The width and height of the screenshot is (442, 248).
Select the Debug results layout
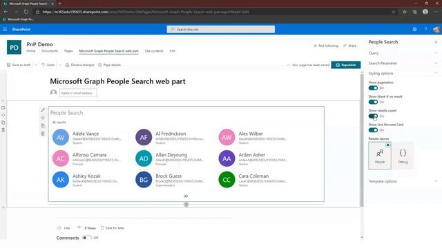(403, 156)
